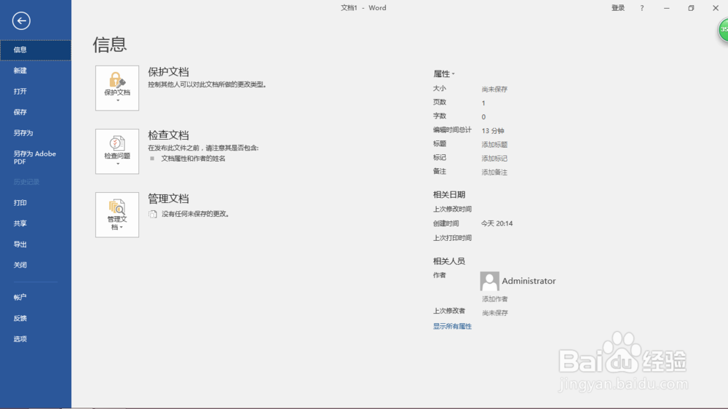Open the Protect Document (保护文档) button
Viewport: 728px width, 409px height.
coord(117,88)
